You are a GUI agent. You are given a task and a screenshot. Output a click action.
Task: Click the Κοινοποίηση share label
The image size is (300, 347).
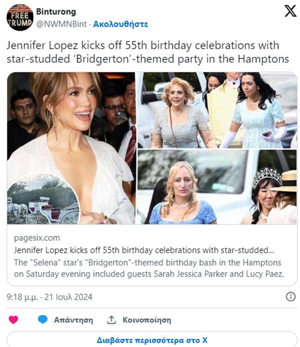(x=147, y=320)
